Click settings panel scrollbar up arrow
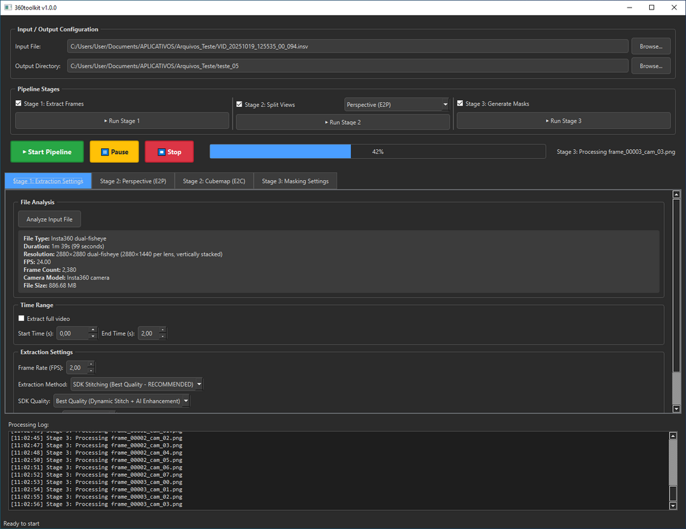Image resolution: width=686 pixels, height=529 pixels. click(676, 194)
